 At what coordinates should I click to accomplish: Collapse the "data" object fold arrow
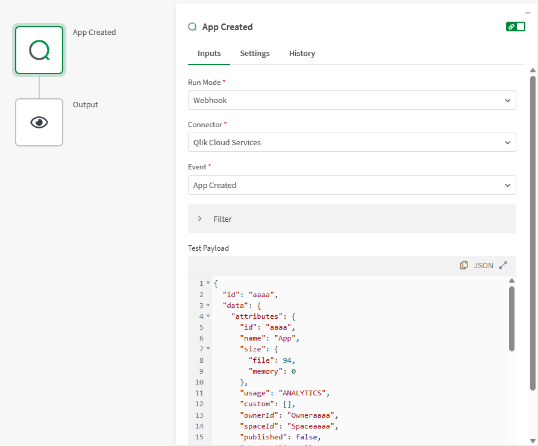click(x=208, y=305)
